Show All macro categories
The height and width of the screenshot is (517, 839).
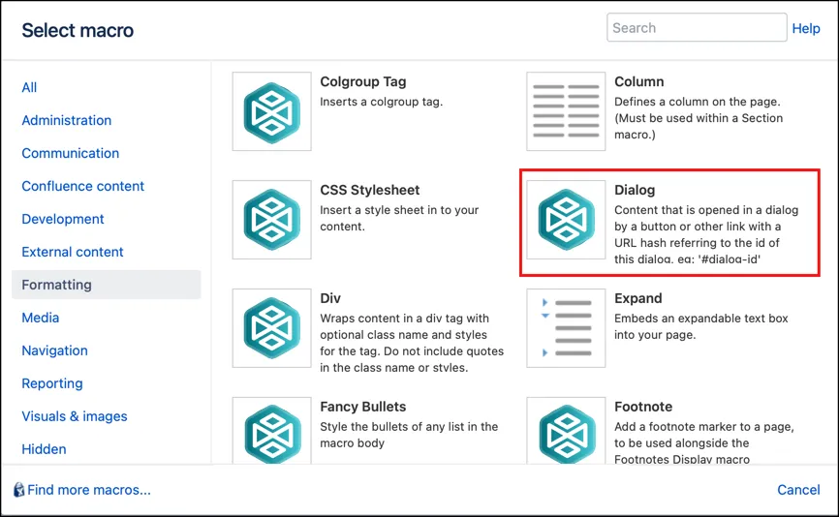tap(29, 87)
